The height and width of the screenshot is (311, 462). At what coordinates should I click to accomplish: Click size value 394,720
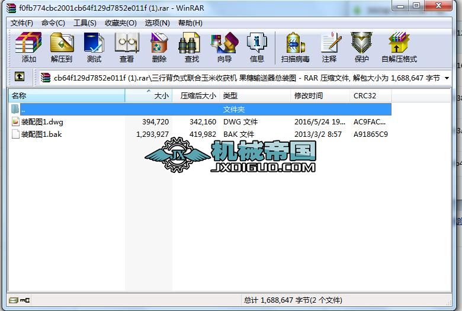coord(156,122)
